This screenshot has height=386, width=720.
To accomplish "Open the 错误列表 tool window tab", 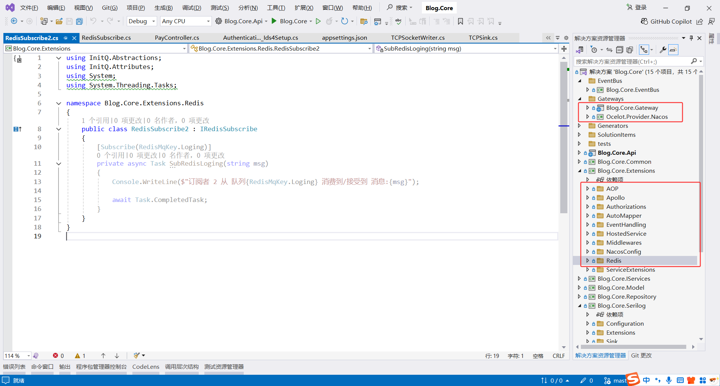I will click(x=14, y=367).
